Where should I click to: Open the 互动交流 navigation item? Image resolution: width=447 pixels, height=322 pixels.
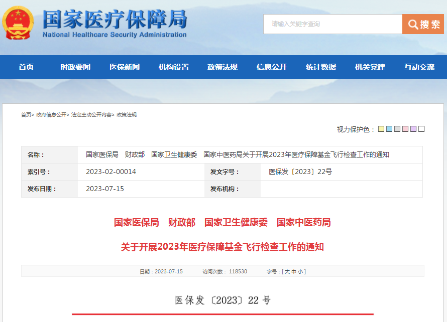419,67
